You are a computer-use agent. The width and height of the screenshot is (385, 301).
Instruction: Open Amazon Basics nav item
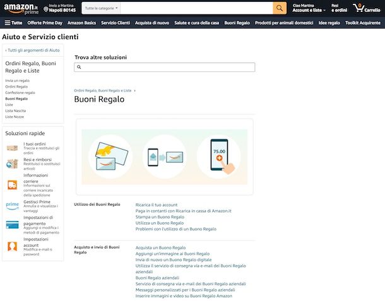(x=82, y=23)
